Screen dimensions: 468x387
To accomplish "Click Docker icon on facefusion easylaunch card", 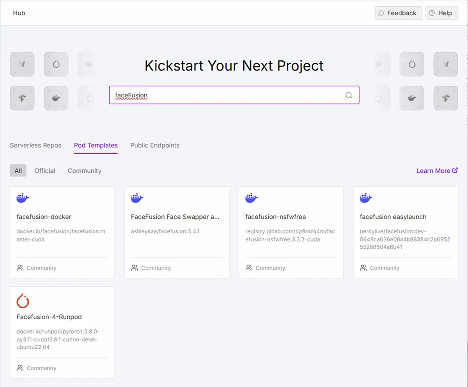I will (366, 198).
